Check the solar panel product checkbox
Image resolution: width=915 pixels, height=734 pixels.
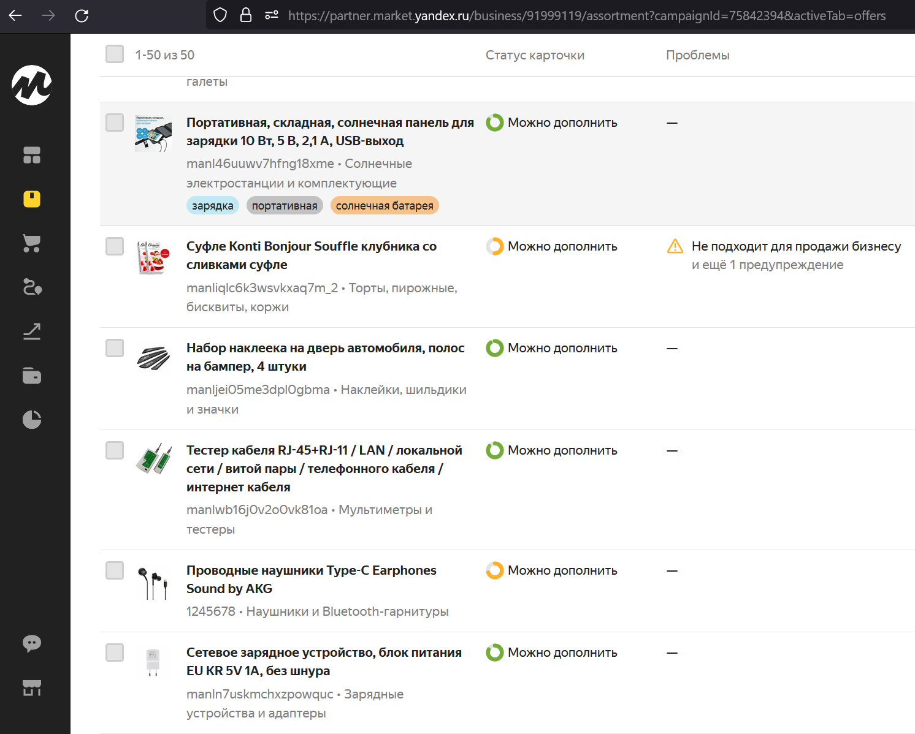[115, 123]
